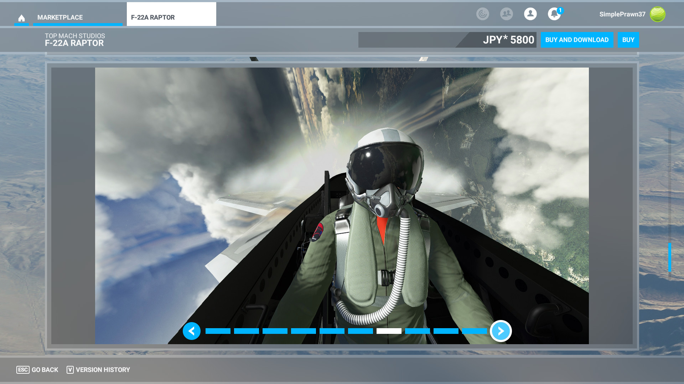Open the activity radar icon in header
The height and width of the screenshot is (384, 684).
(x=483, y=14)
